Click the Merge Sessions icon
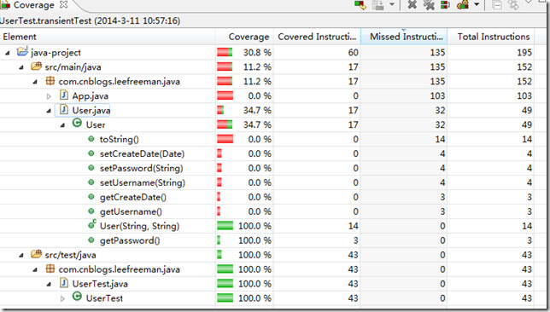 pos(445,4)
